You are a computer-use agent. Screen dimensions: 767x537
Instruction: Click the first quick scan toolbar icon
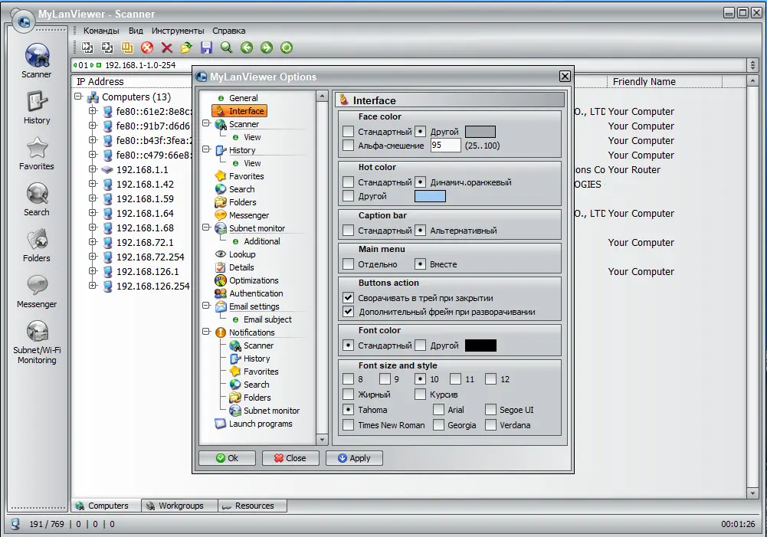(x=87, y=47)
